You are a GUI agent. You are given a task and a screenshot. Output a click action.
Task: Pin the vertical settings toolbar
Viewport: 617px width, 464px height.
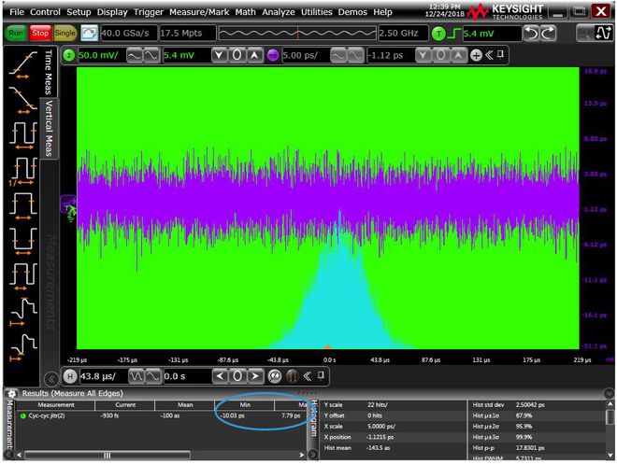(500, 54)
